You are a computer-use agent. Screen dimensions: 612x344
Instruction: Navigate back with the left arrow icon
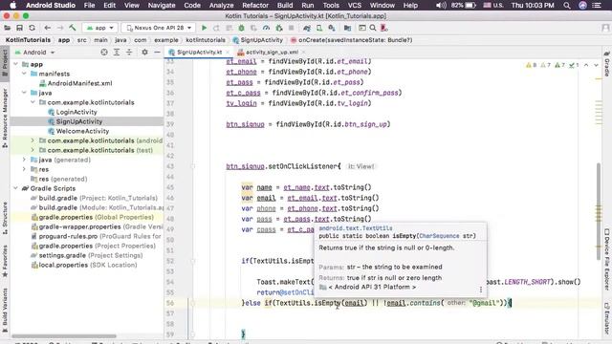47,28
